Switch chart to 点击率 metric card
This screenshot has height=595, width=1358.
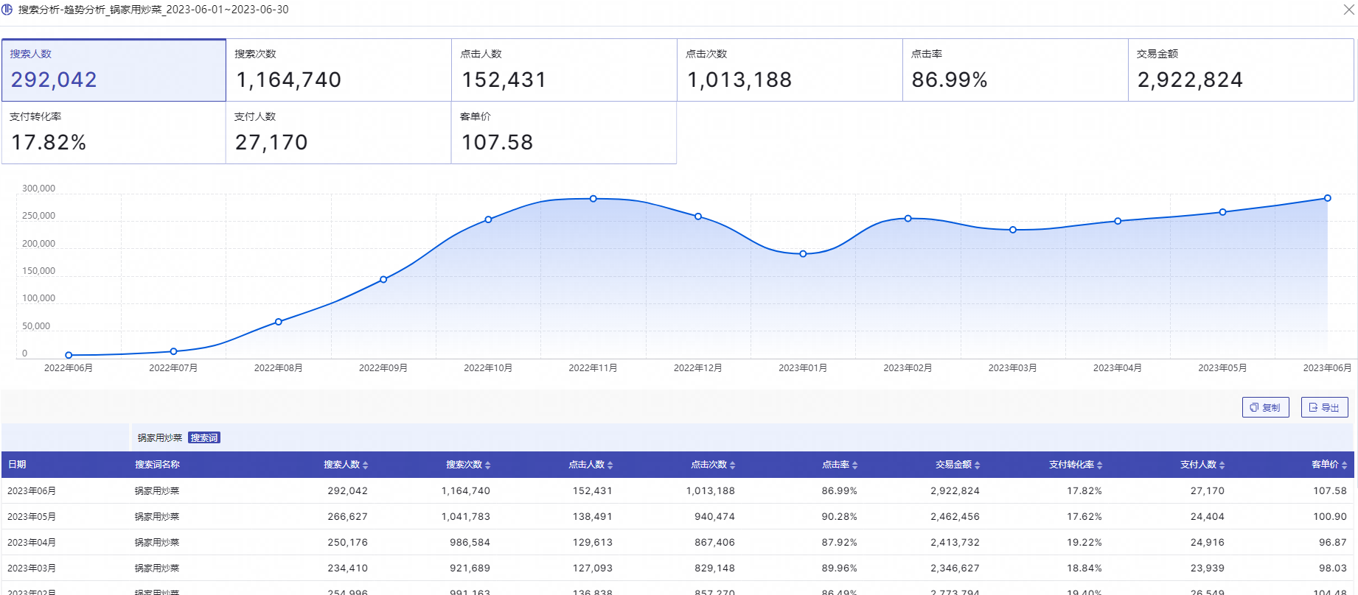[x=1014, y=70]
